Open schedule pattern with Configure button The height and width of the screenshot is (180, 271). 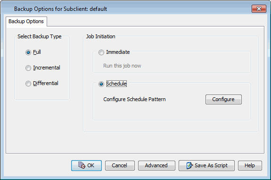(x=223, y=99)
